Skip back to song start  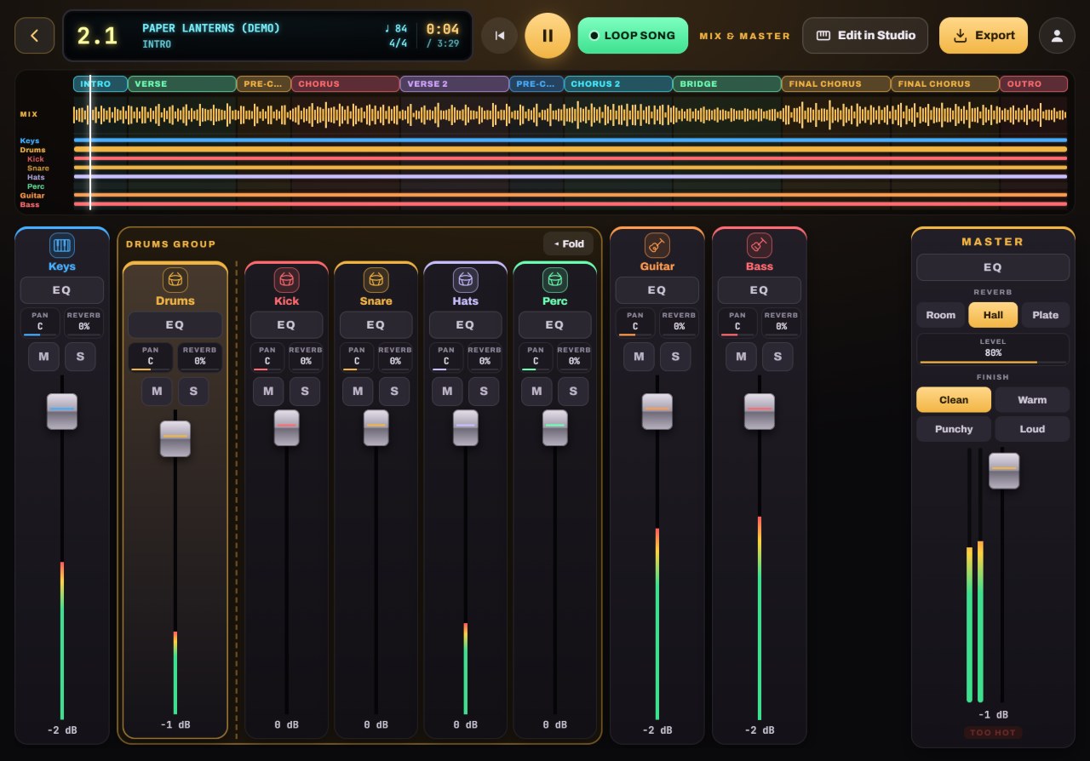tap(500, 36)
